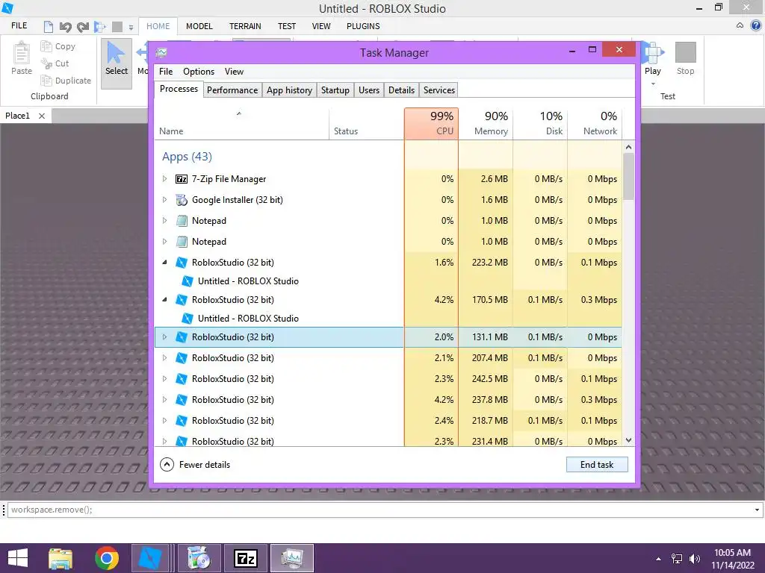The height and width of the screenshot is (573, 765).
Task: Click the New file icon in quick access toolbar
Action: (x=48, y=26)
